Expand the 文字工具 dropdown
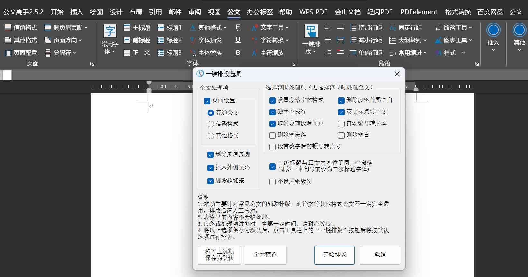 coord(287,28)
